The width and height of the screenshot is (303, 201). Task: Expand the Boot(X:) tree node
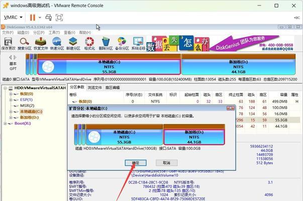click(x=5, y=124)
